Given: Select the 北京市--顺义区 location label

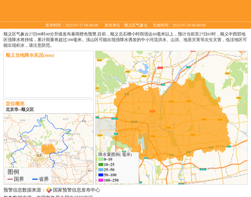Looking at the screenshot, I should click(20, 110).
